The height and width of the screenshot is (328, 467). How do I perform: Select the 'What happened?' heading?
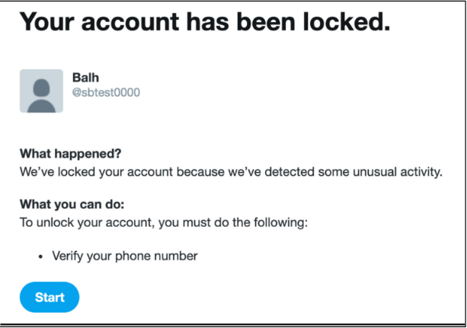[x=71, y=154]
